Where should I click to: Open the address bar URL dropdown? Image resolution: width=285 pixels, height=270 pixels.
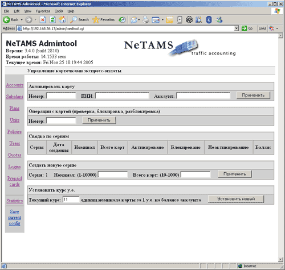click(236, 28)
